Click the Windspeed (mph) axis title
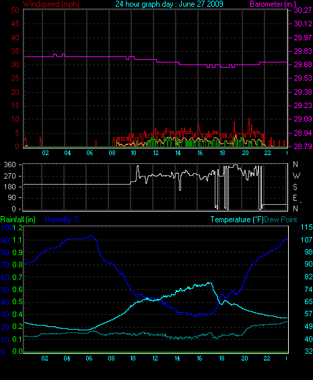This screenshot has height=380, width=313. pos(51,4)
